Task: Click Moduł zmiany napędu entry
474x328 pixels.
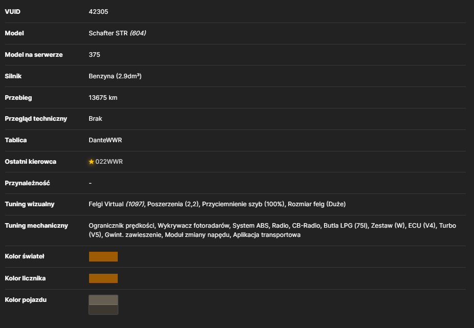Action: point(197,235)
